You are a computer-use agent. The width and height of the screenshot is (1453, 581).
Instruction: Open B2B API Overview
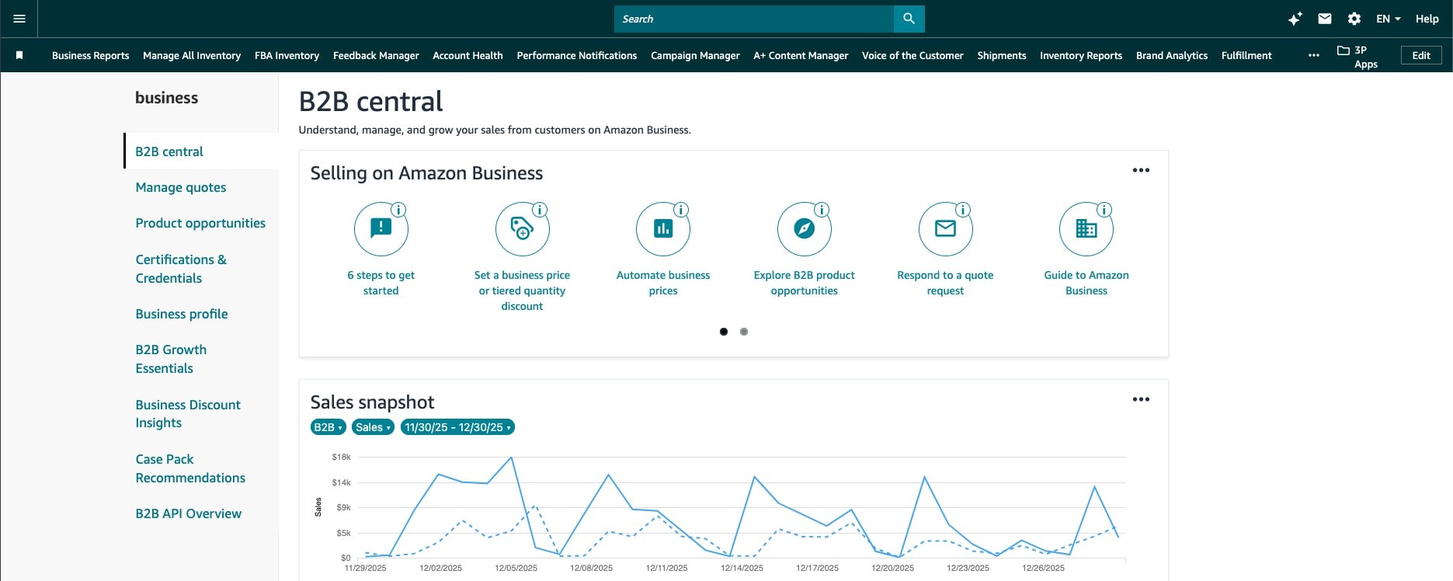click(x=189, y=513)
